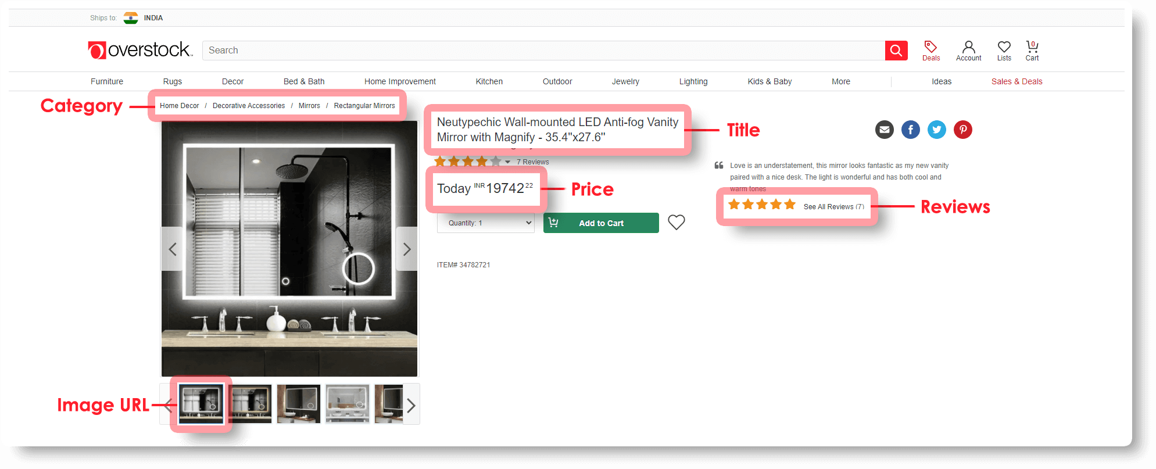The width and height of the screenshot is (1156, 469).
Task: Share product on Twitter
Action: 937,130
